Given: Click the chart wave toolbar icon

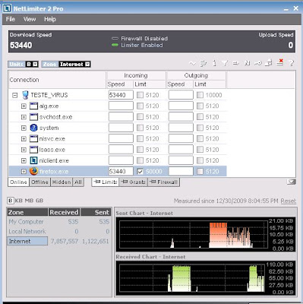Looking at the screenshot, I should (x=192, y=63).
